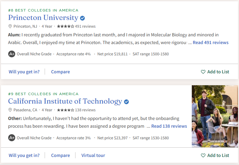The height and width of the screenshot is (165, 239).
Task: Compare Princeton University with other colleges
Action: pos(60,72)
